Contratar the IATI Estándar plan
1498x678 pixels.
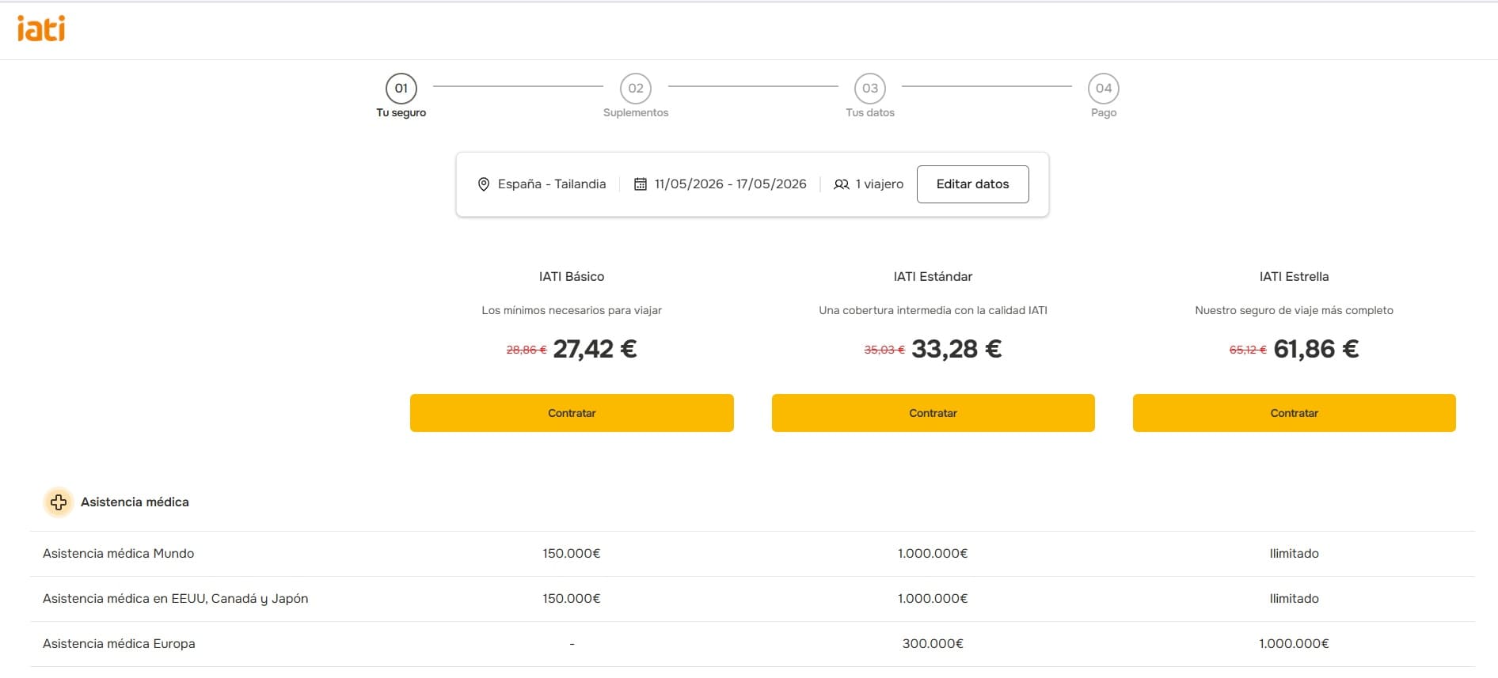point(933,413)
